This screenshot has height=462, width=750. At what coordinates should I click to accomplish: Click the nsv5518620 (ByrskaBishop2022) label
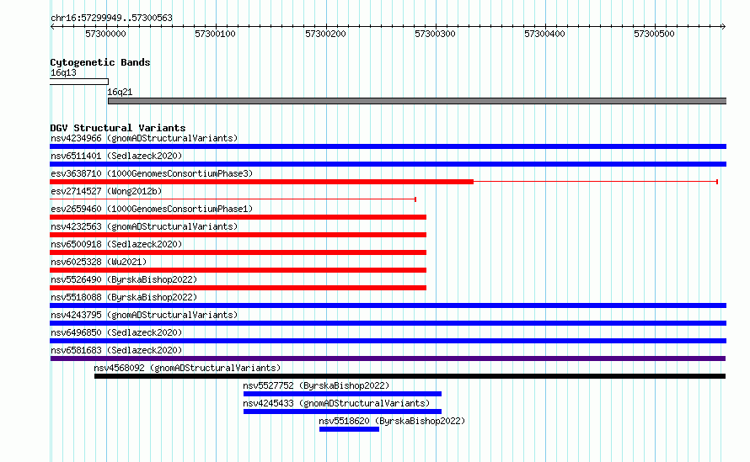click(392, 421)
